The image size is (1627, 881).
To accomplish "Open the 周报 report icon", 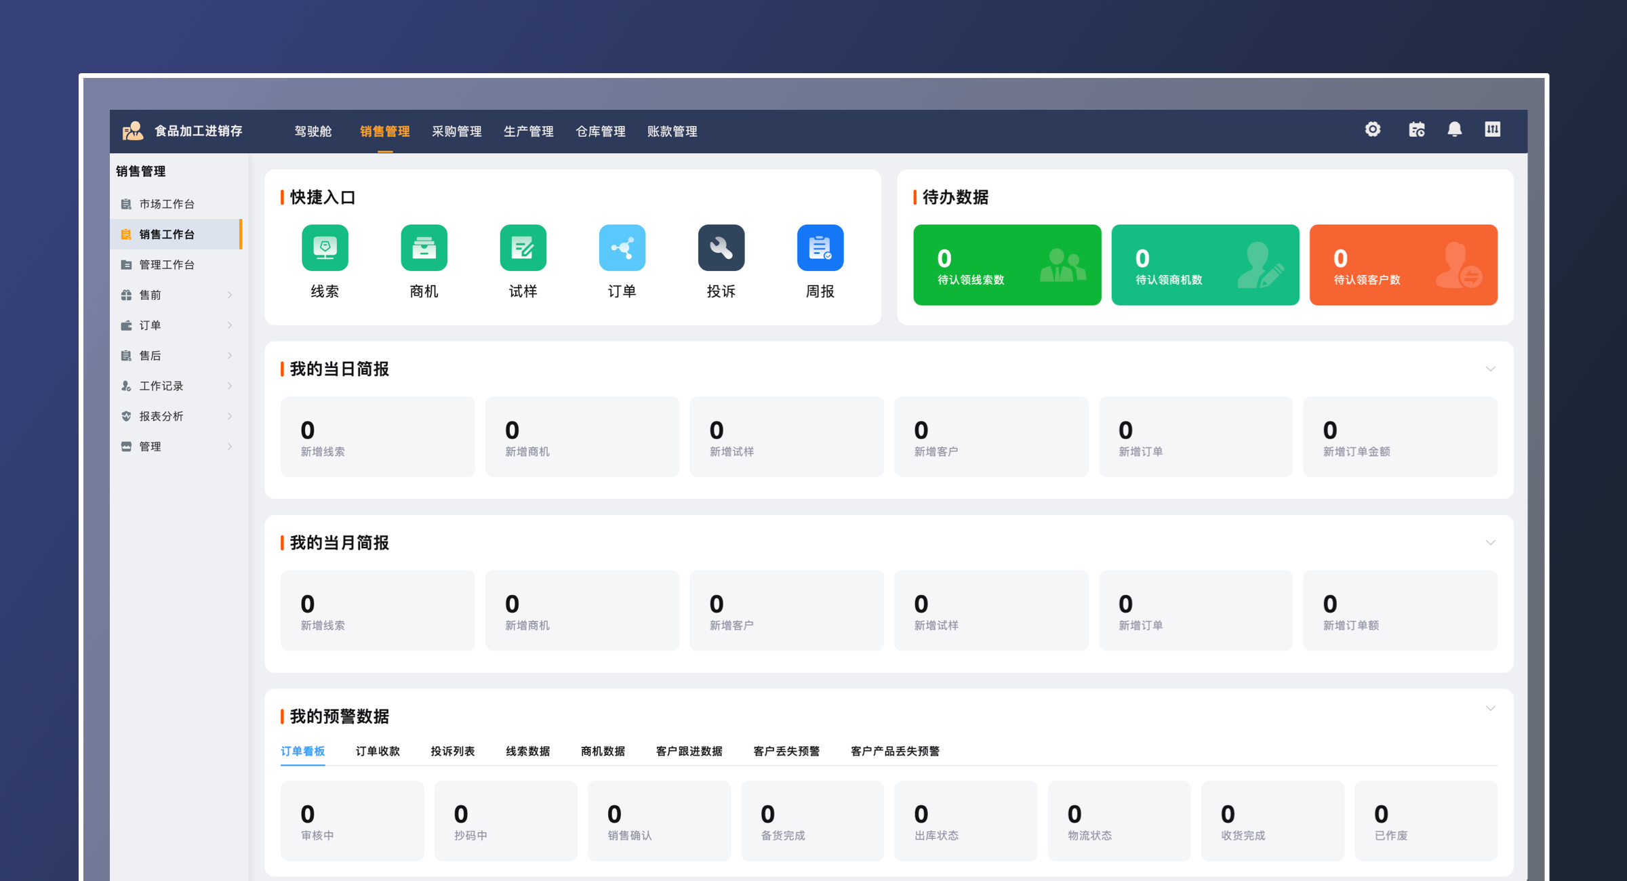I will click(x=820, y=248).
